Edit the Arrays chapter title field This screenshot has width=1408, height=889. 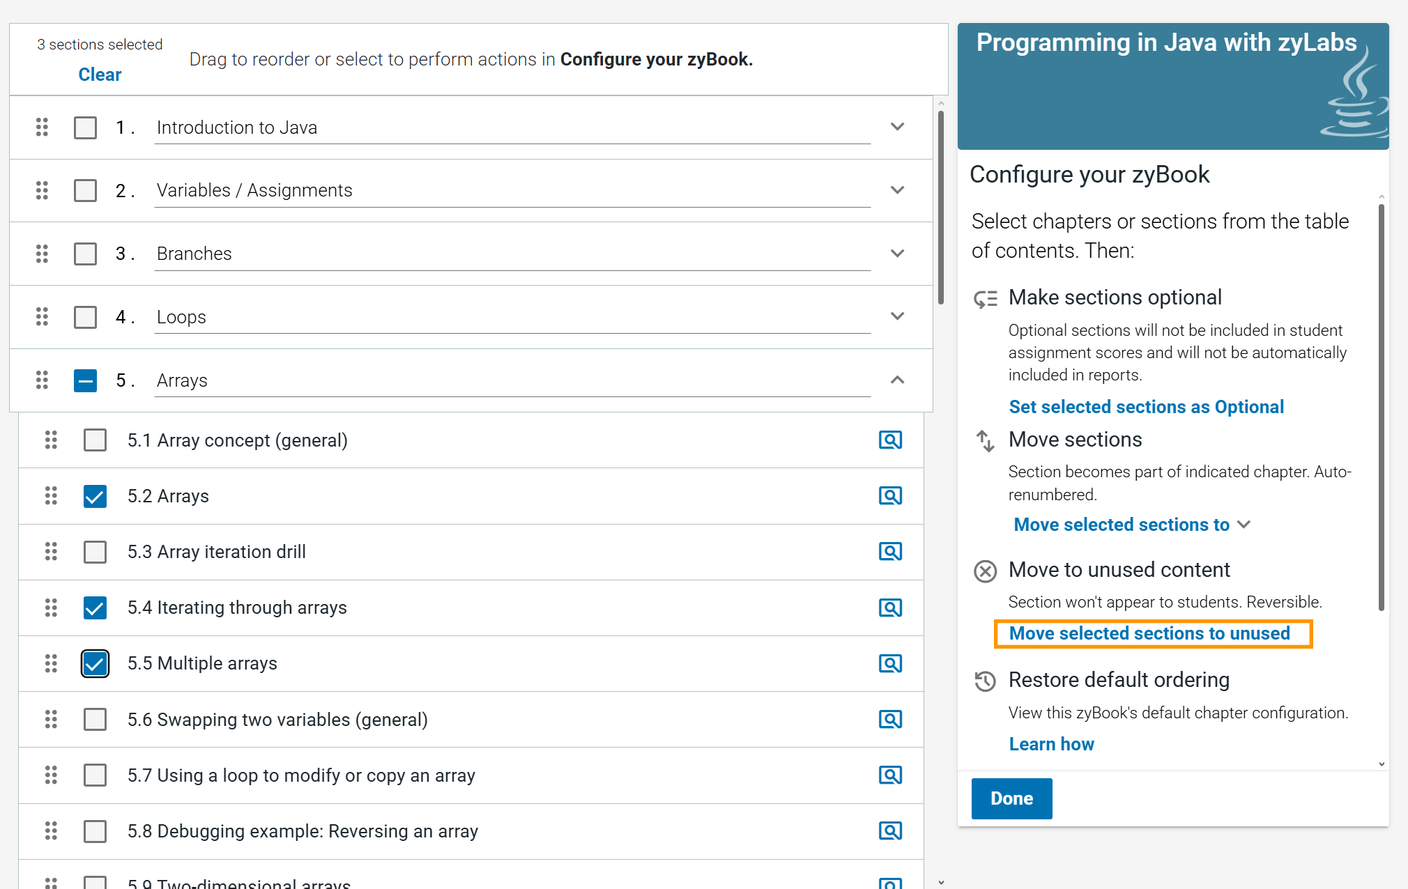[512, 381]
